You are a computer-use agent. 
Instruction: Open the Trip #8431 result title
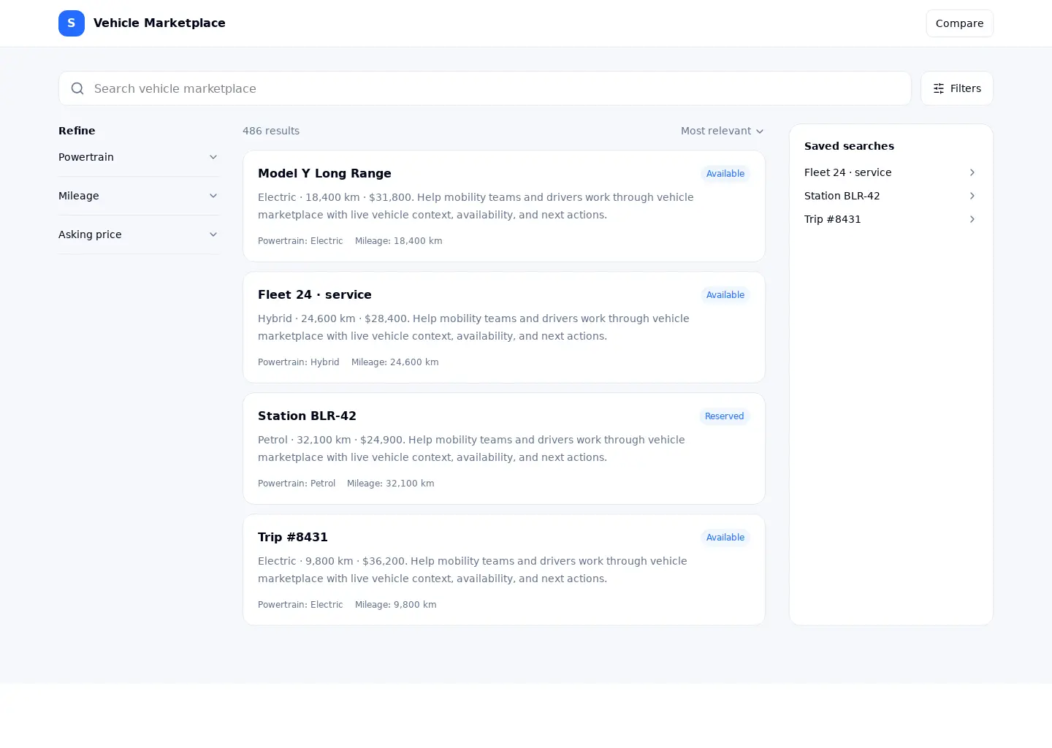coord(293,537)
